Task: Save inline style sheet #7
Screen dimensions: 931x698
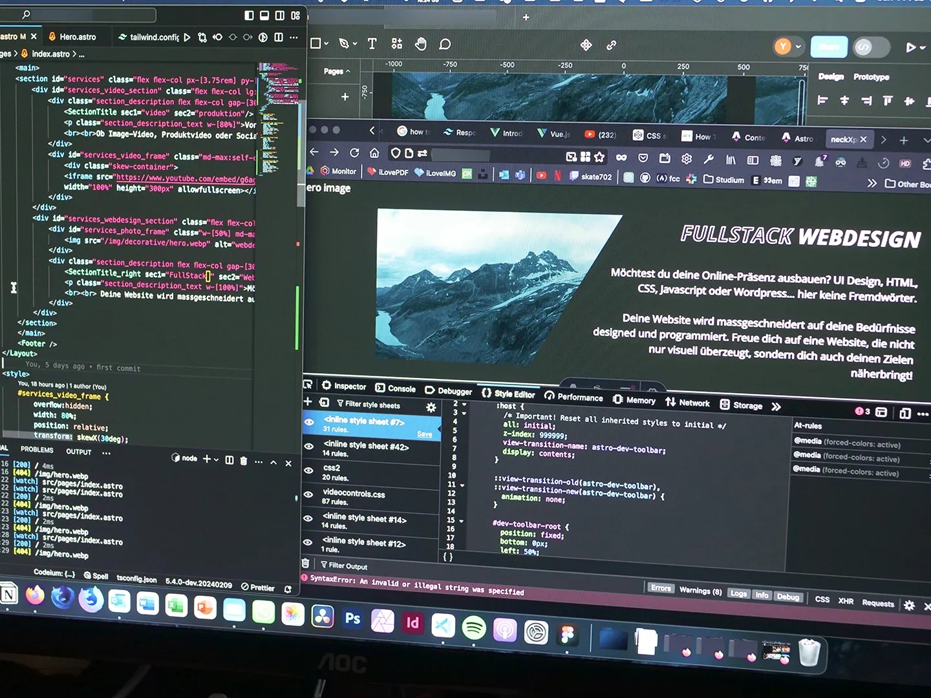Action: point(424,434)
